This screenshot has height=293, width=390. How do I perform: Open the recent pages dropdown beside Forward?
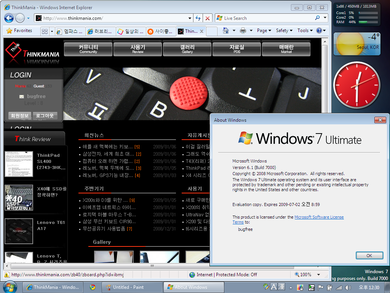click(28, 18)
